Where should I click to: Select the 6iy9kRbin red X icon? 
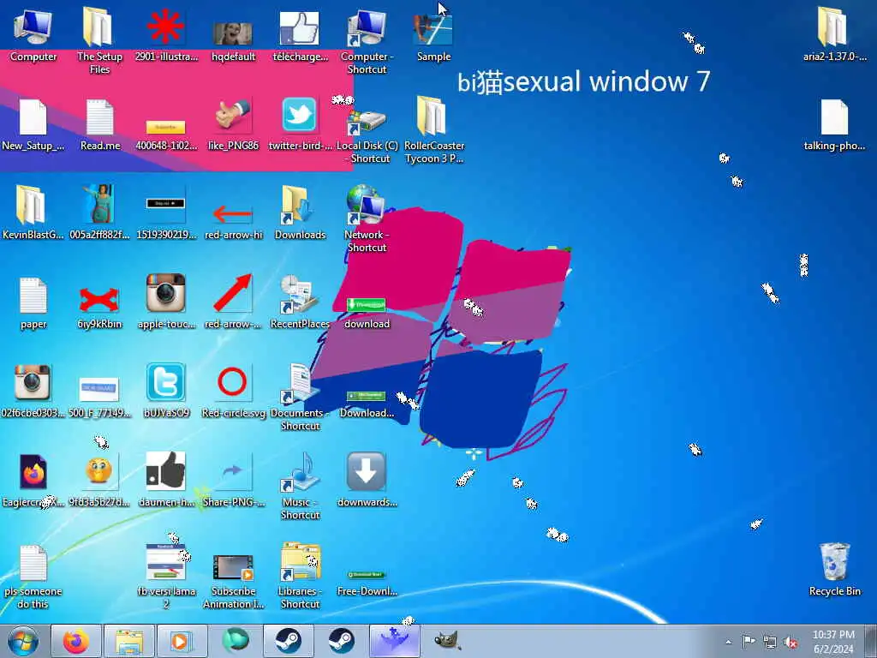click(99, 307)
